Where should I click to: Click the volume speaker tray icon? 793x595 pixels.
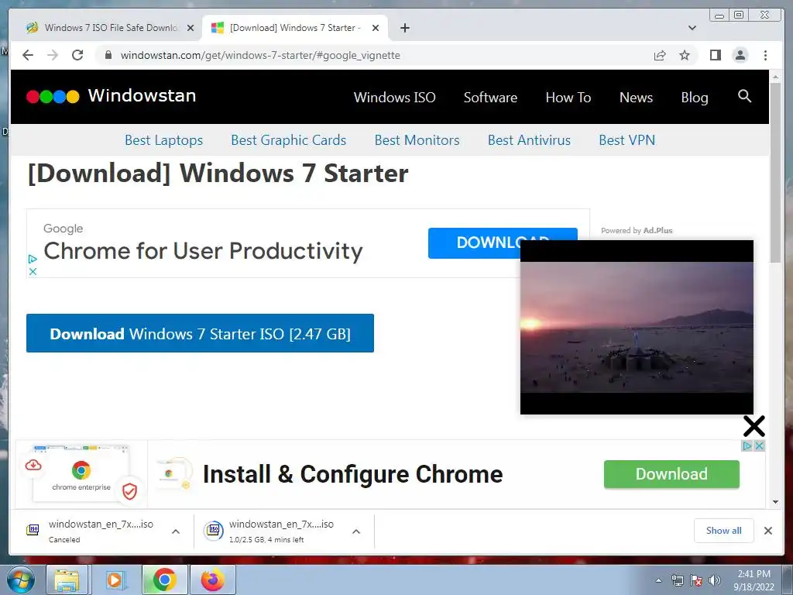pyautogui.click(x=714, y=580)
